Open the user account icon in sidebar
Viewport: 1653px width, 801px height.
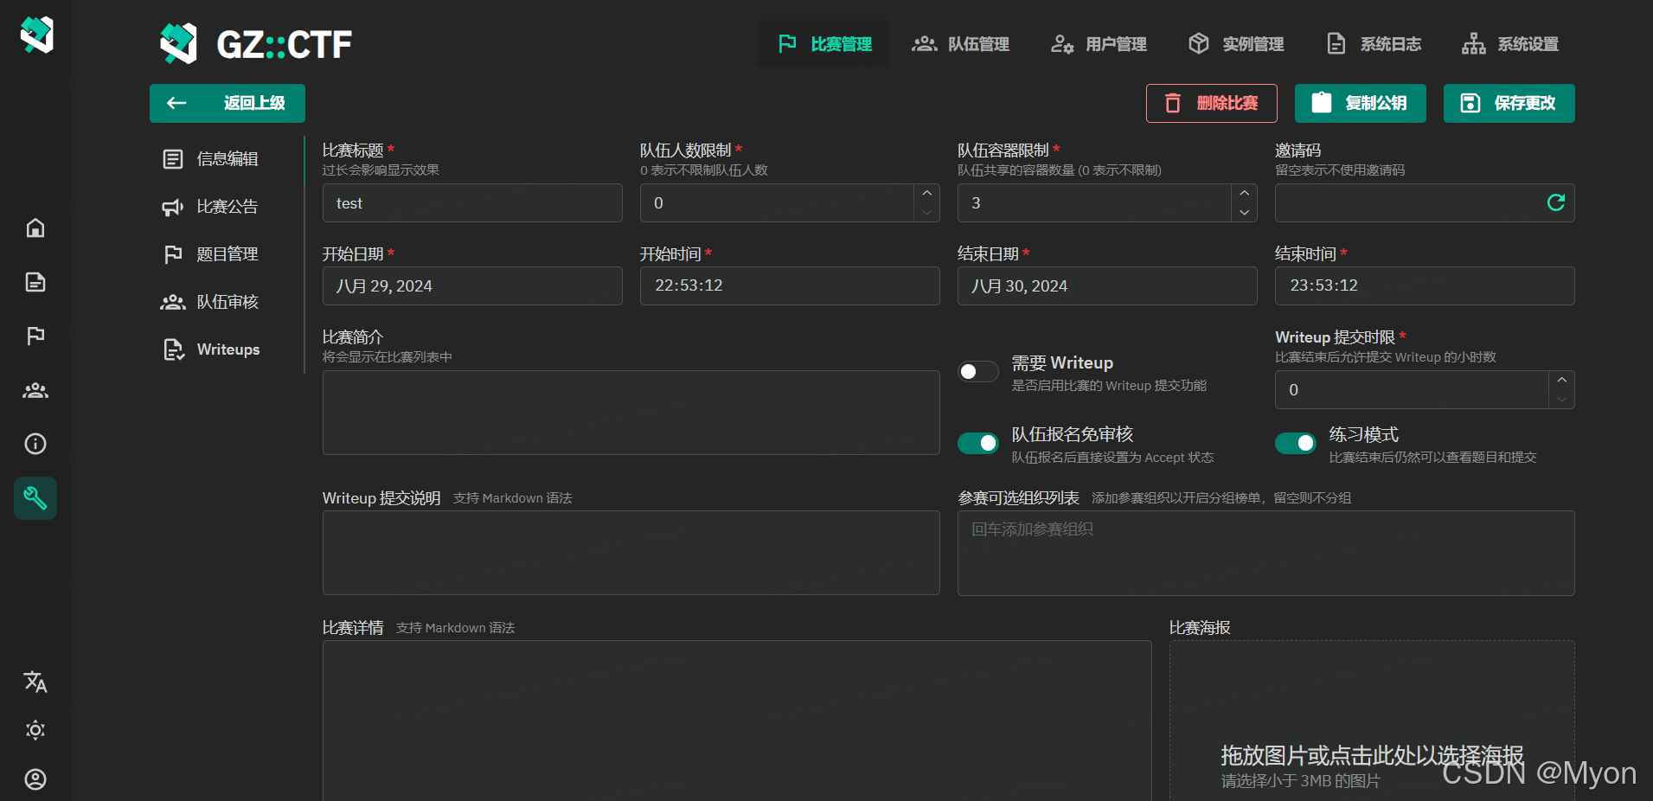pyautogui.click(x=35, y=779)
